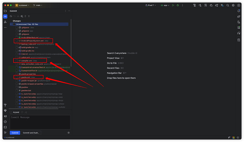
Task: Open the Git tool window icon
Action: click(x=5, y=133)
